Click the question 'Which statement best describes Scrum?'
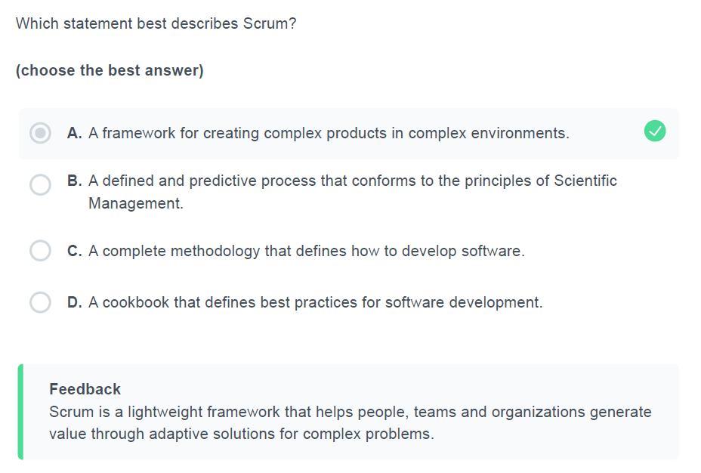This screenshot has height=473, width=701. click(156, 23)
